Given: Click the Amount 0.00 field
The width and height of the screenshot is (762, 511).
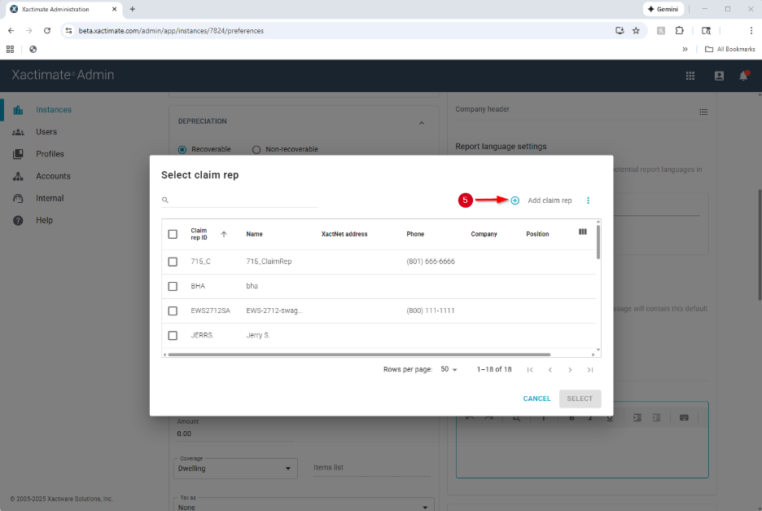Looking at the screenshot, I should point(235,434).
